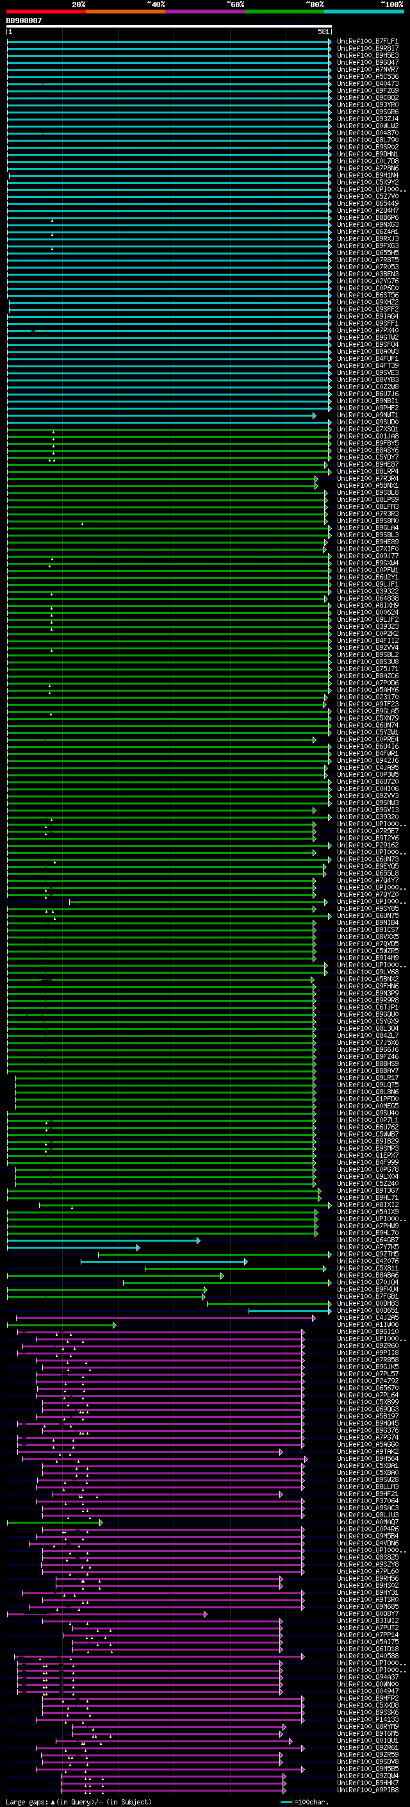
Task: Open UniRef100_Q8L790 hit
Action: [x=368, y=140]
